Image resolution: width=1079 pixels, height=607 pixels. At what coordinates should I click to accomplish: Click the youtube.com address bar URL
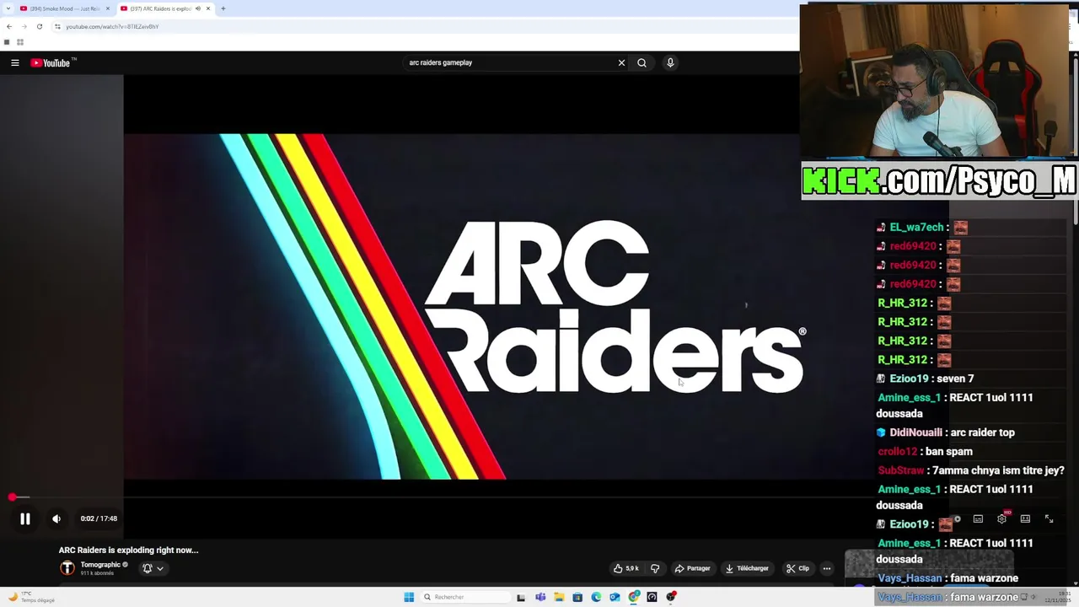click(x=112, y=26)
